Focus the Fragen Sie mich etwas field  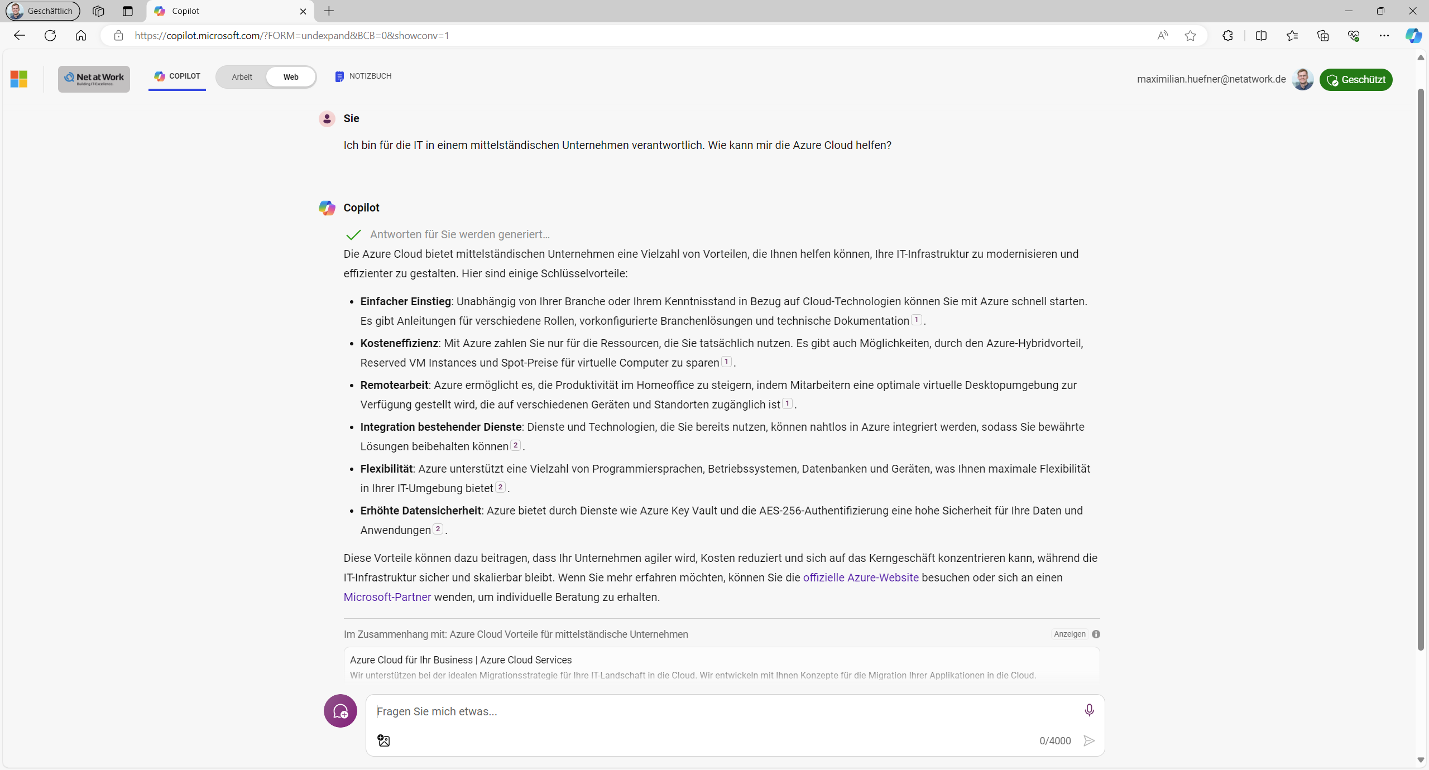726,711
